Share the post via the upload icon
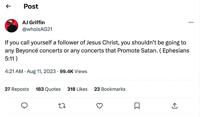 click(x=174, y=106)
